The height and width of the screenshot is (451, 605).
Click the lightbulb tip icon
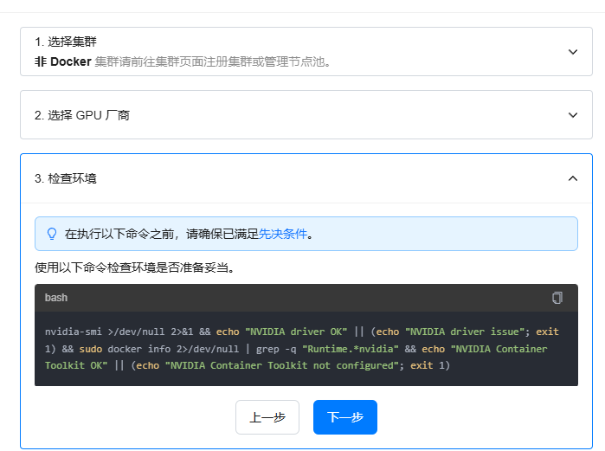point(52,234)
